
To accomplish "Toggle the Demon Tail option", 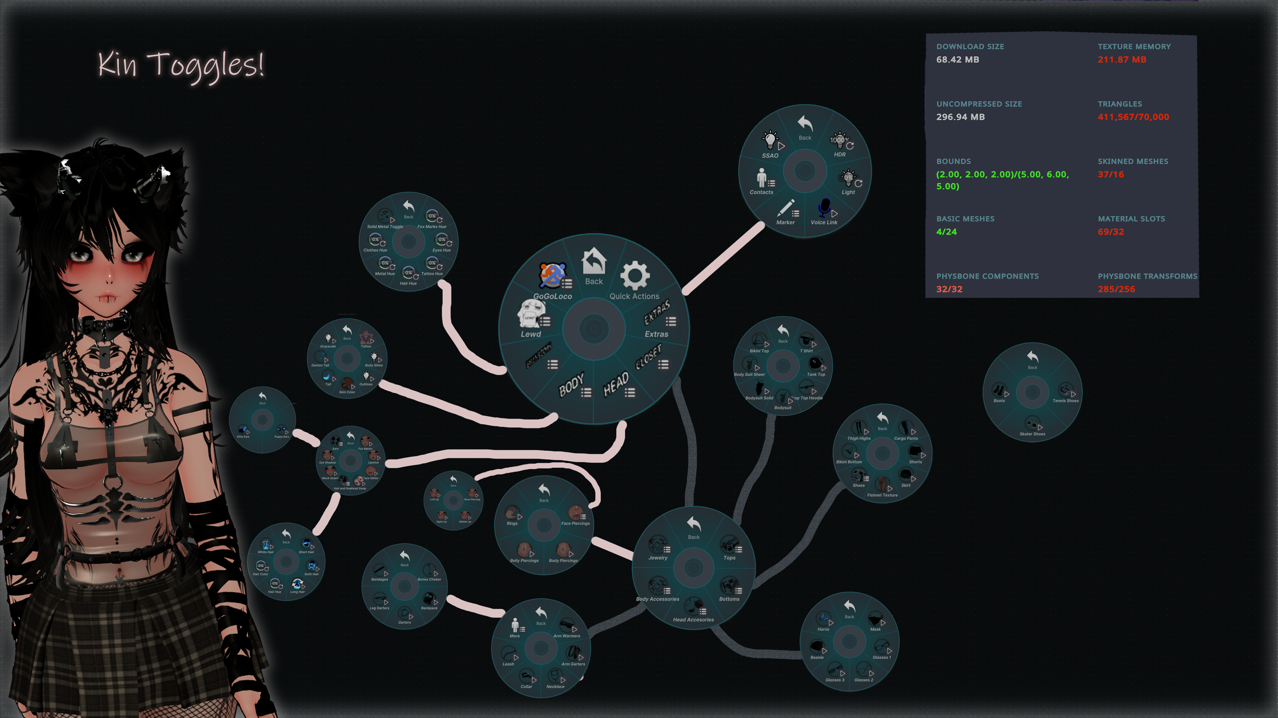I will [x=320, y=357].
